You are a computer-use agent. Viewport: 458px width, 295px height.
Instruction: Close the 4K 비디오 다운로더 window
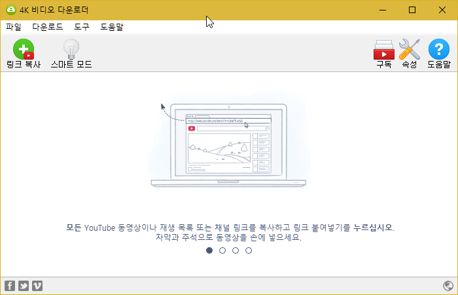(442, 10)
